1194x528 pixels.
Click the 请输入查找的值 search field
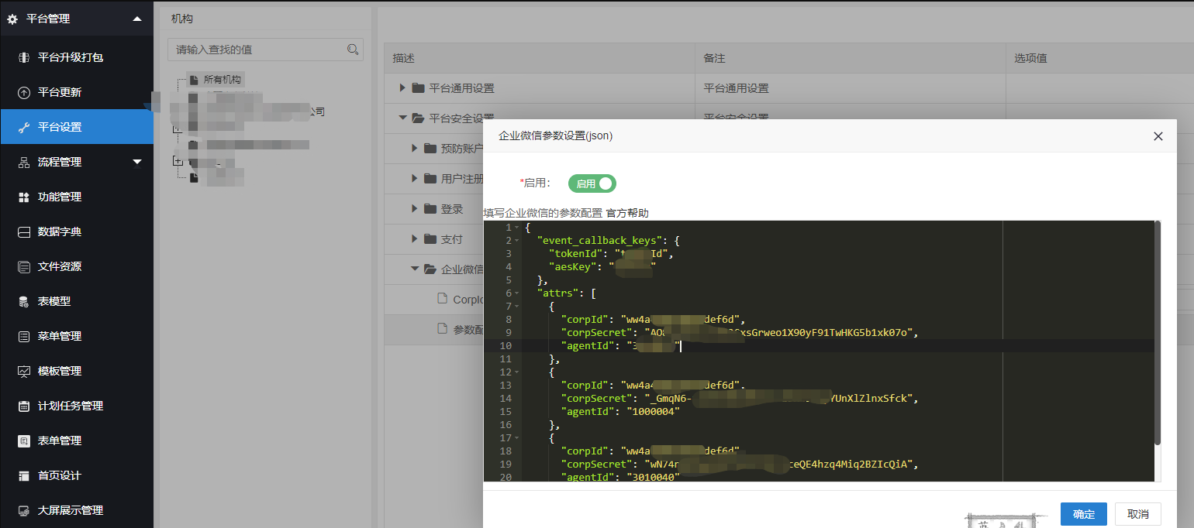pos(256,50)
